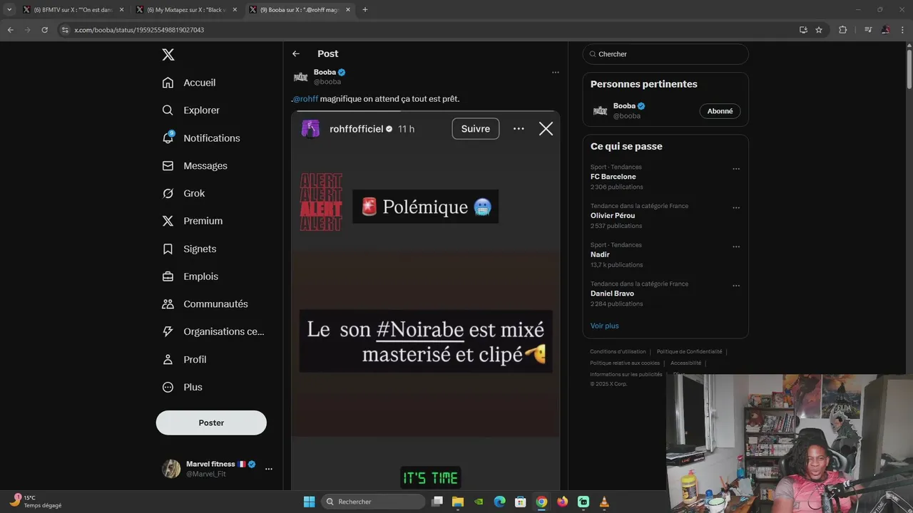This screenshot has height=513, width=913.
Task: Click the browser back arrow
Action: point(10,30)
